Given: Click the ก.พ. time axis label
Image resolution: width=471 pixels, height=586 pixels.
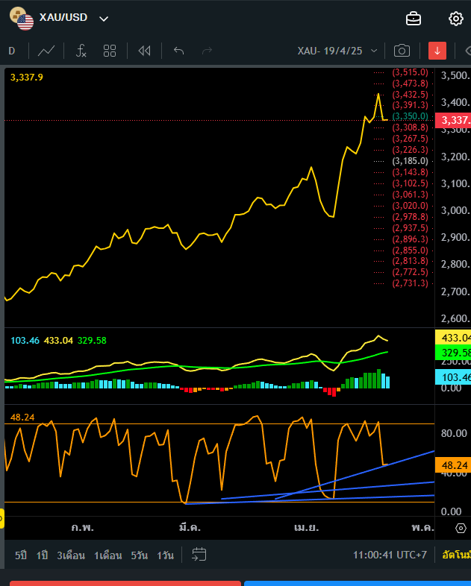Looking at the screenshot, I should [82, 527].
